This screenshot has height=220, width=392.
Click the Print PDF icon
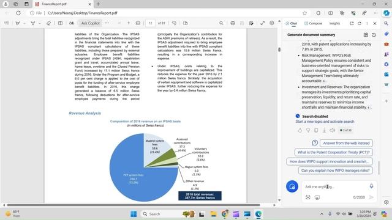[x=233, y=23]
